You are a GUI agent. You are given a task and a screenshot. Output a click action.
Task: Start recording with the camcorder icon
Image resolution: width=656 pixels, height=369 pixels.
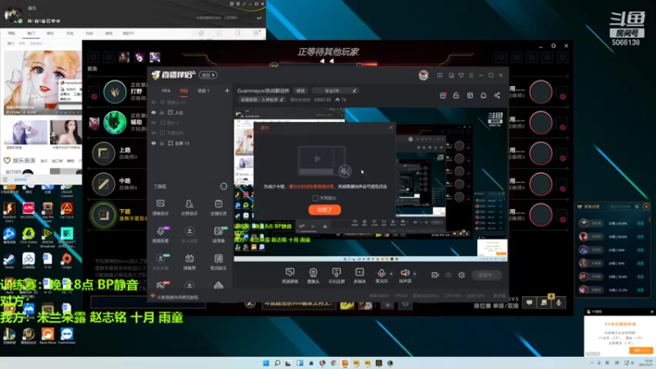(x=435, y=275)
